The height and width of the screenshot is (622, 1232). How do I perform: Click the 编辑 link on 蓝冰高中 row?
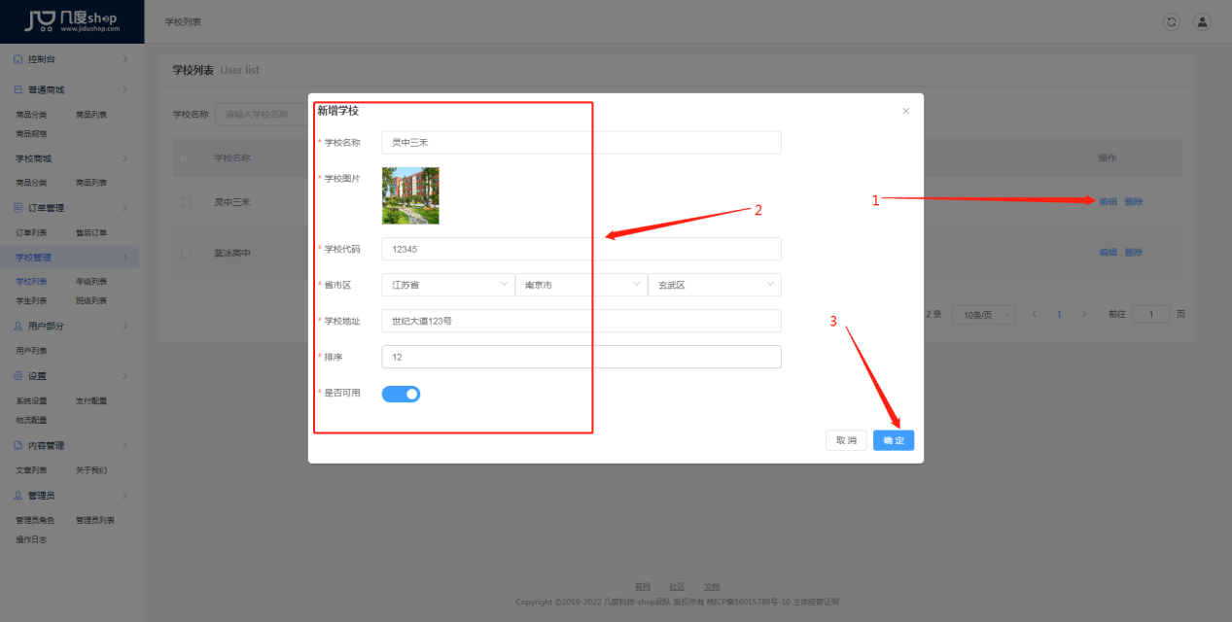pyautogui.click(x=1108, y=251)
